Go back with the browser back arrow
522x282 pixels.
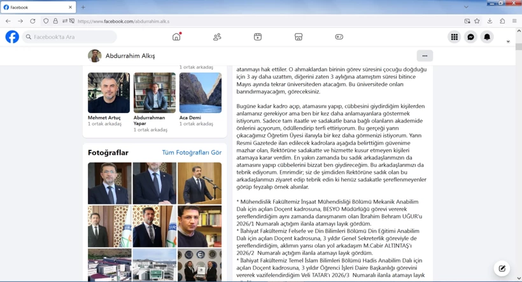8,21
